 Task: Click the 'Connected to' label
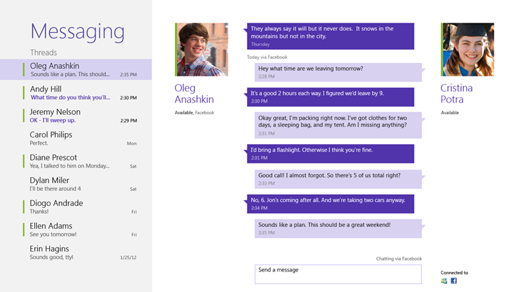(454, 272)
